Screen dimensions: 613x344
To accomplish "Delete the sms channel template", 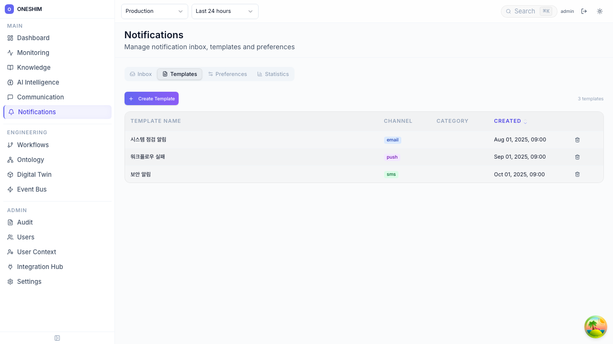I will 577,174.
